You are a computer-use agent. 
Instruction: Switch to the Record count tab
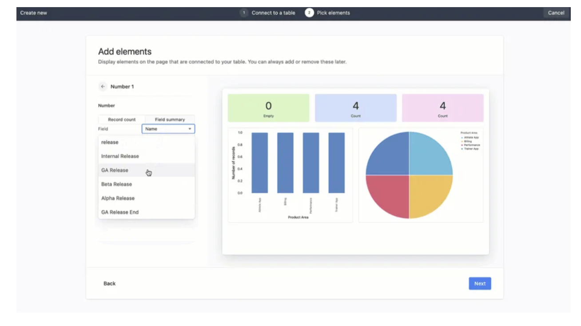click(122, 119)
